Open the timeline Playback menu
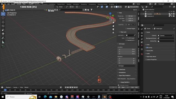The width and height of the screenshot is (176, 99). click(9, 87)
